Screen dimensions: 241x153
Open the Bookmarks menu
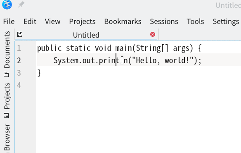pos(123,22)
